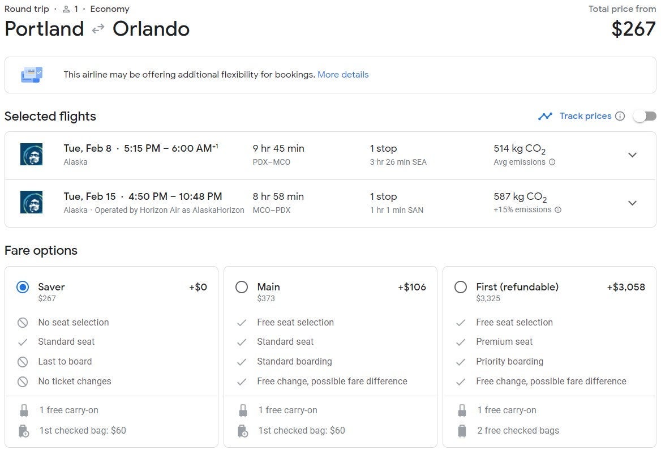661x454 pixels.
Task: Enable the Track prices switch
Action: pos(645,116)
